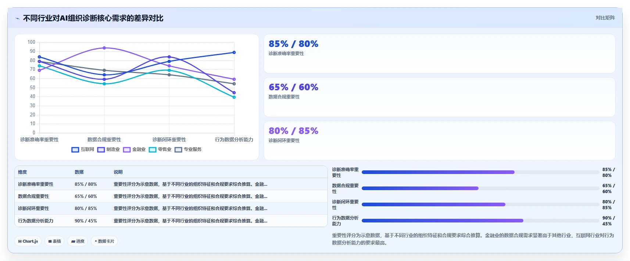Image resolution: width=630 pixels, height=261 pixels.
Task: Select the 诊断准确率重要性 table row name
Action: pos(36,184)
